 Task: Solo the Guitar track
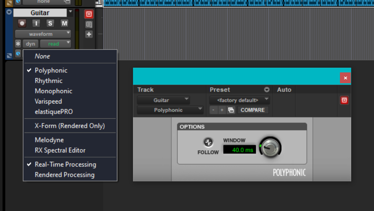(x=50, y=24)
